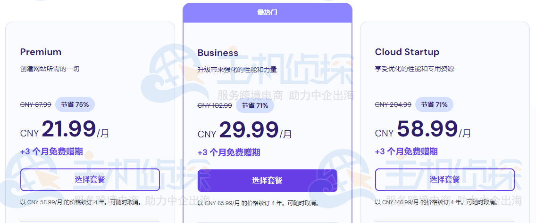Viewport: 536px width, 223px height.
Task: Click the Business plan heading
Action: point(218,53)
